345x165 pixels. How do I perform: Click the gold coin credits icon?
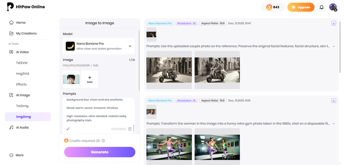[269, 7]
